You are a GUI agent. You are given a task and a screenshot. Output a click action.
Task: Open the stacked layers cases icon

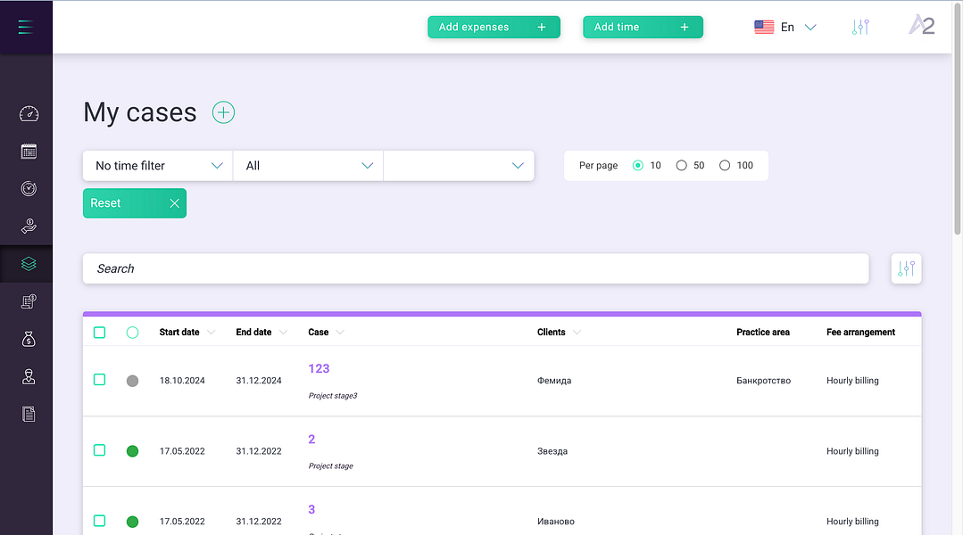pyautogui.click(x=29, y=264)
